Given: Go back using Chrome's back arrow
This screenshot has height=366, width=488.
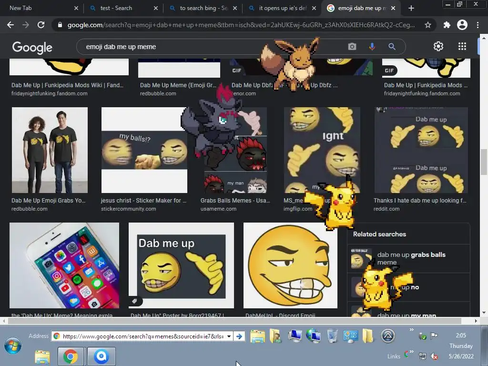Looking at the screenshot, I should [10, 25].
